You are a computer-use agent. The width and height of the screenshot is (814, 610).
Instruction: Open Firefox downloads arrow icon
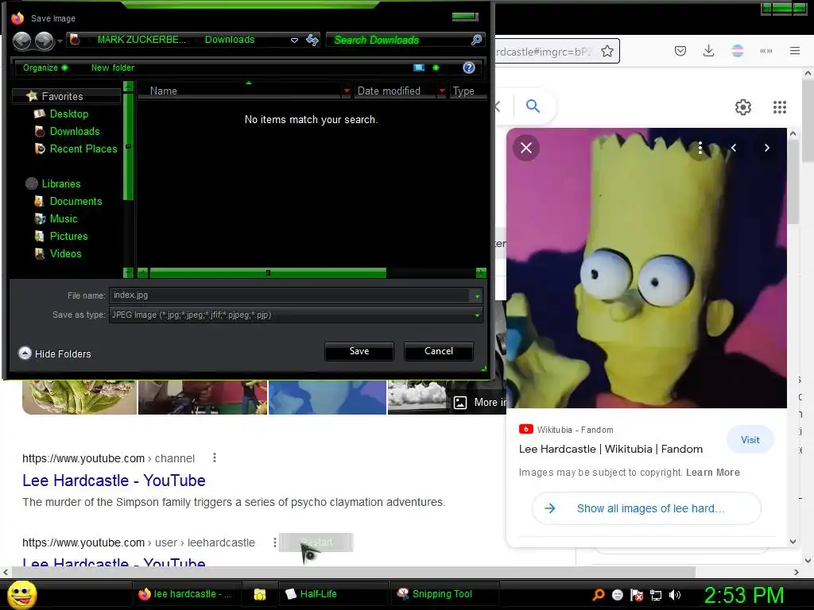[x=708, y=51]
